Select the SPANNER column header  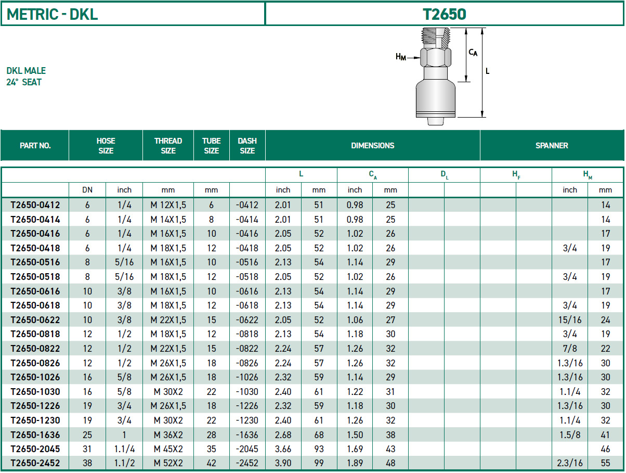(552, 146)
